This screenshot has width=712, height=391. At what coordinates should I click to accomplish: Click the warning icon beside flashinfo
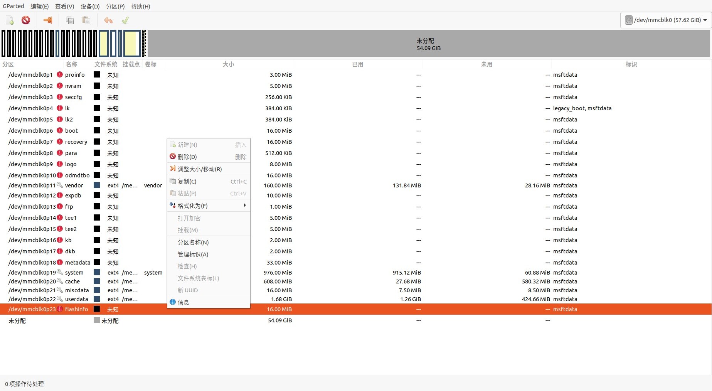(60, 309)
